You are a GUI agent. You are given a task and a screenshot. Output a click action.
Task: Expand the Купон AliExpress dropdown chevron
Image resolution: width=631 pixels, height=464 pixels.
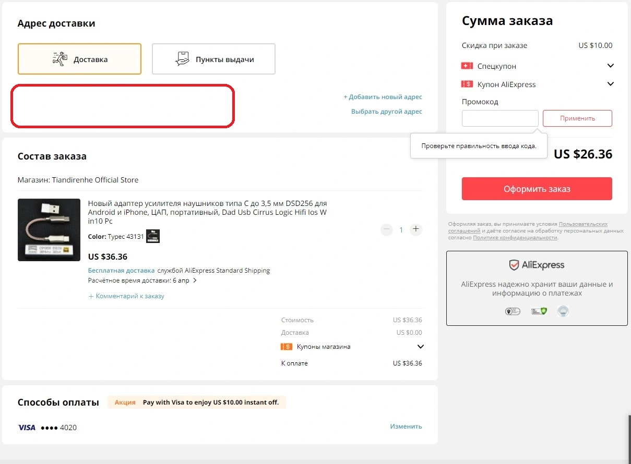611,84
